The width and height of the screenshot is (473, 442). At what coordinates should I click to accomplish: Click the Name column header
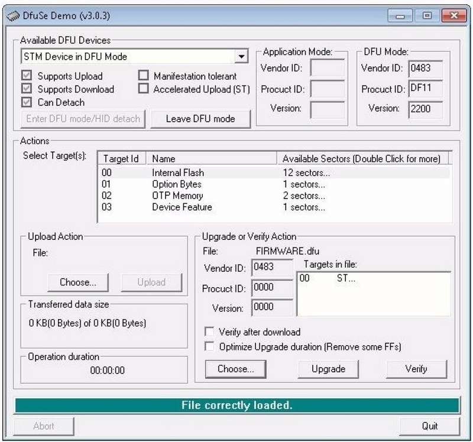click(212, 158)
